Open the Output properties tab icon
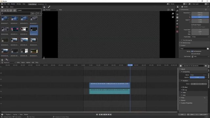The height and width of the screenshot is (118, 210). (177, 17)
